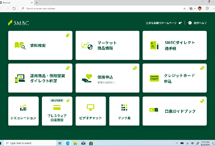Click the favorites star icon in address bar
The height and width of the screenshot is (146, 215).
tap(185, 9)
